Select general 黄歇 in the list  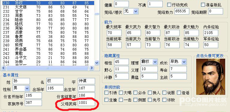coord(48,53)
